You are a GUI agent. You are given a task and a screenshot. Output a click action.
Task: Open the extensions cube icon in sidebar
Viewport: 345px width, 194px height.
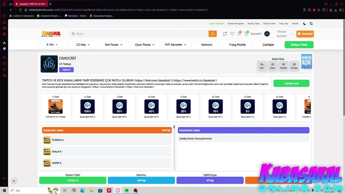pyautogui.click(x=4, y=70)
